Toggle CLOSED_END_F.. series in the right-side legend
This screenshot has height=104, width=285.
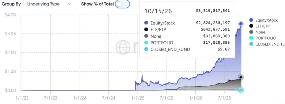click(x=267, y=44)
